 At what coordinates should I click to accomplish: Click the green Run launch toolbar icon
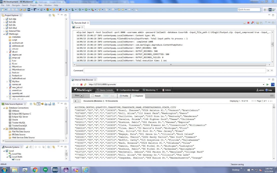(86, 9)
